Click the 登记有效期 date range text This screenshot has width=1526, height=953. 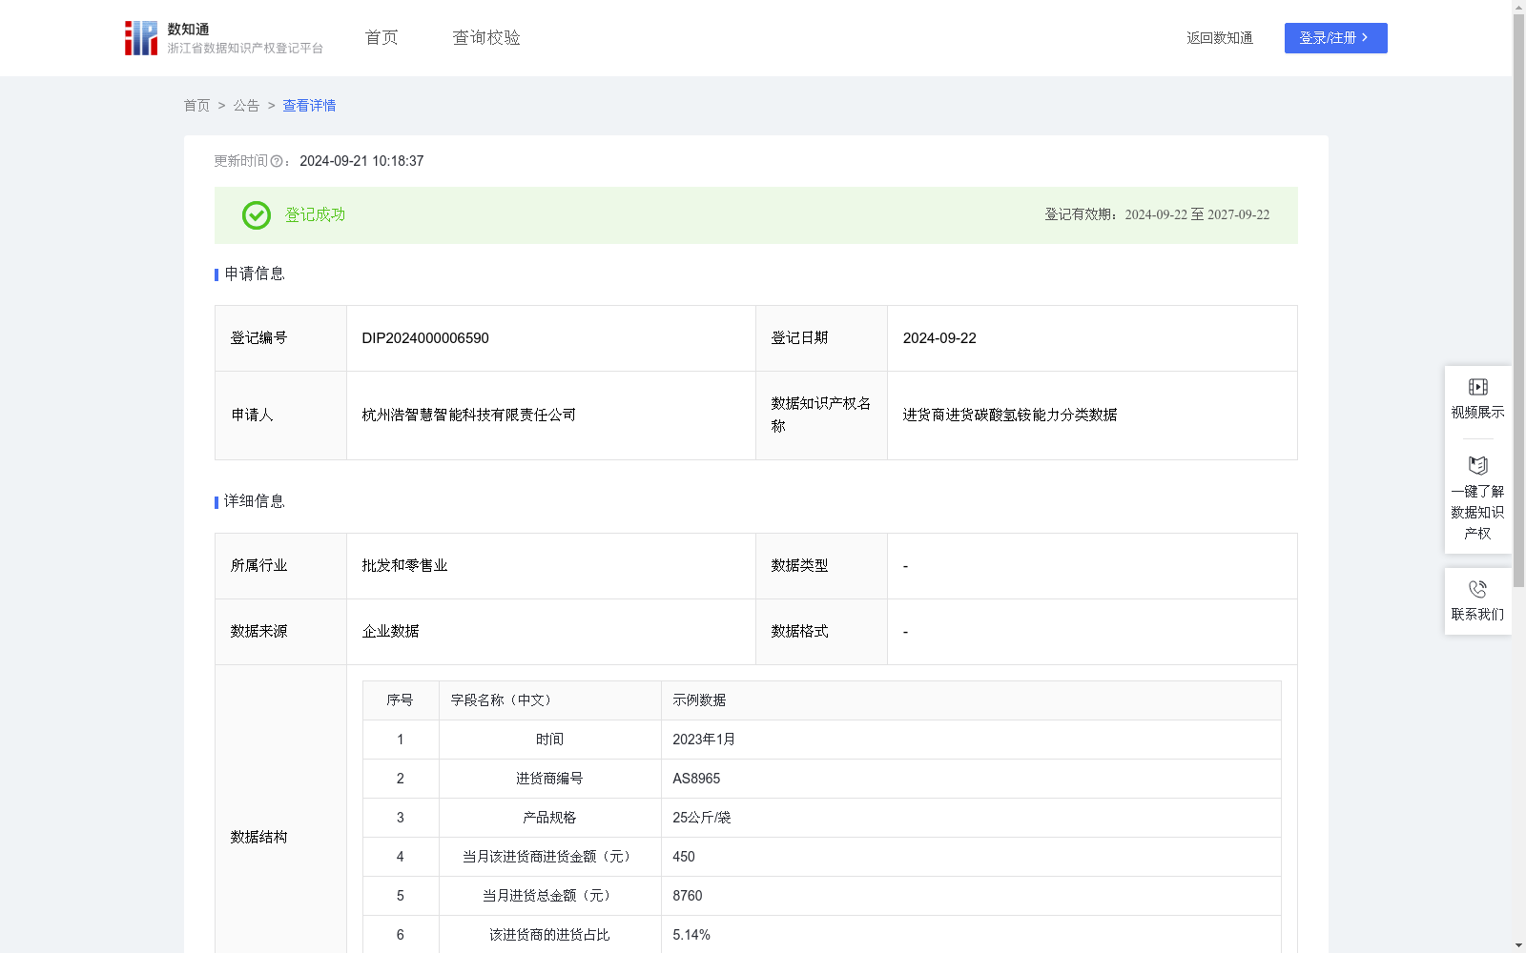[1157, 215]
